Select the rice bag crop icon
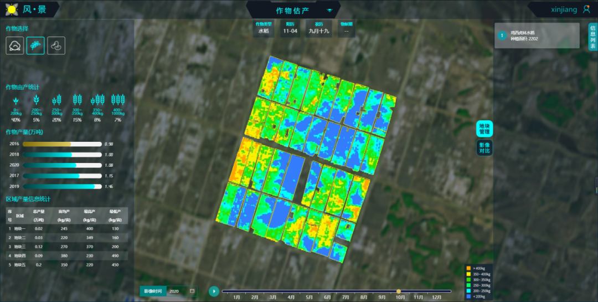The height and width of the screenshot is (302, 598). pyautogui.click(x=14, y=45)
